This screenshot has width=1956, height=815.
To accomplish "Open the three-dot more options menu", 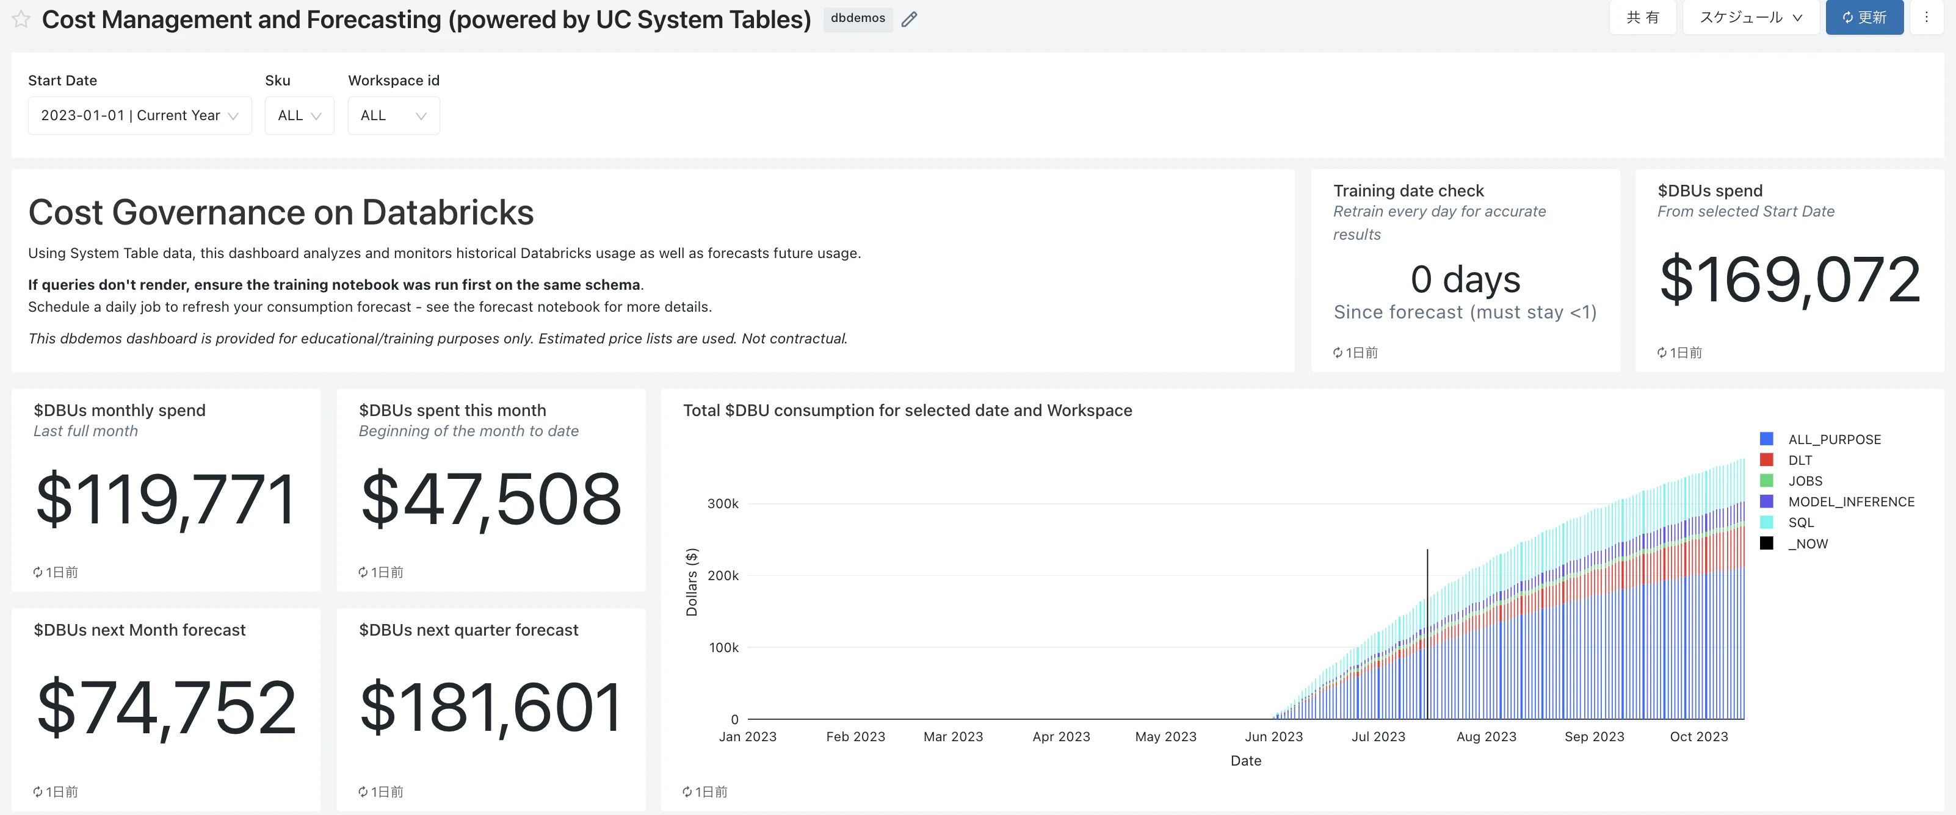I will [1926, 16].
